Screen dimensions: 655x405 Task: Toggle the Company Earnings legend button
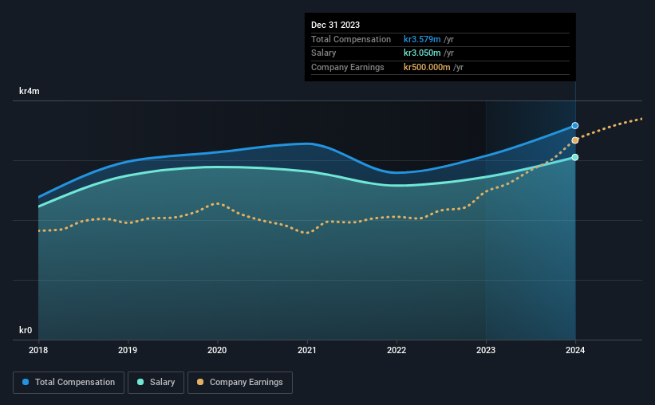(240, 383)
